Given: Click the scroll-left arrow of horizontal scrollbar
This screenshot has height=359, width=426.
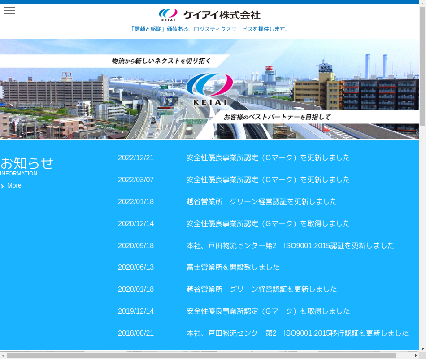Looking at the screenshot, I should click(3, 356).
